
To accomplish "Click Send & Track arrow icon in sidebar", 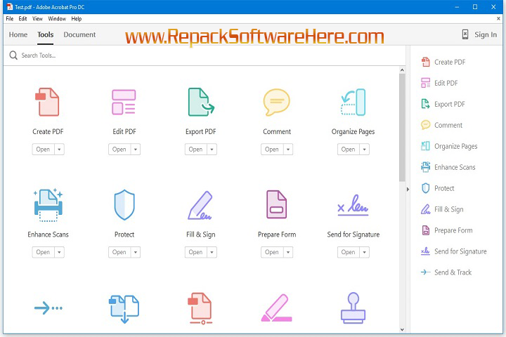I will [426, 272].
